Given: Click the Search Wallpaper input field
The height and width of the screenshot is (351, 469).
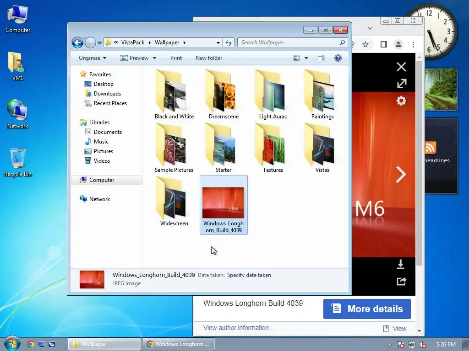Looking at the screenshot, I should coord(289,43).
